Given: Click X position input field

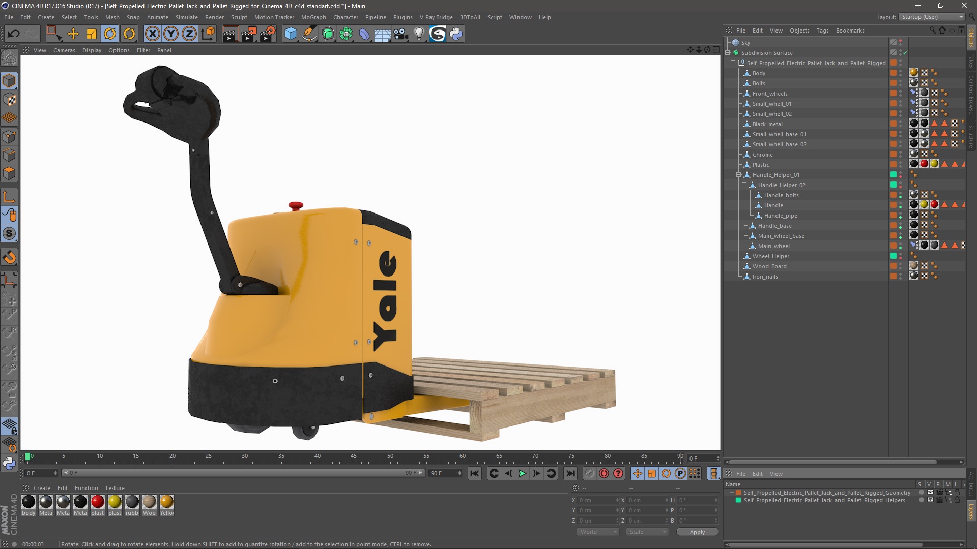Looking at the screenshot, I should [x=597, y=501].
